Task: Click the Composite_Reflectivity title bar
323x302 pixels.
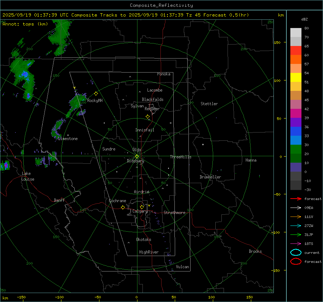Action: pos(161,5)
